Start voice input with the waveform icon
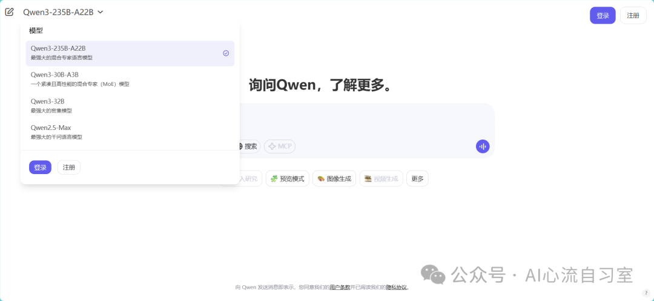This screenshot has height=301, width=654. [x=483, y=146]
